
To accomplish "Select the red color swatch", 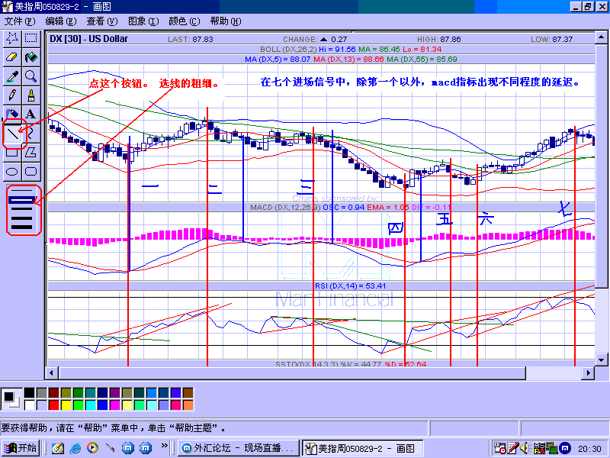I will tap(53, 405).
